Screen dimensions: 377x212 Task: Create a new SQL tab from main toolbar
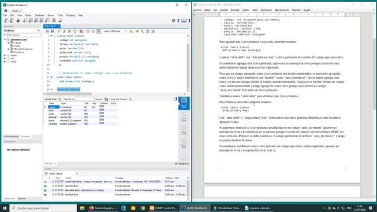[6, 21]
